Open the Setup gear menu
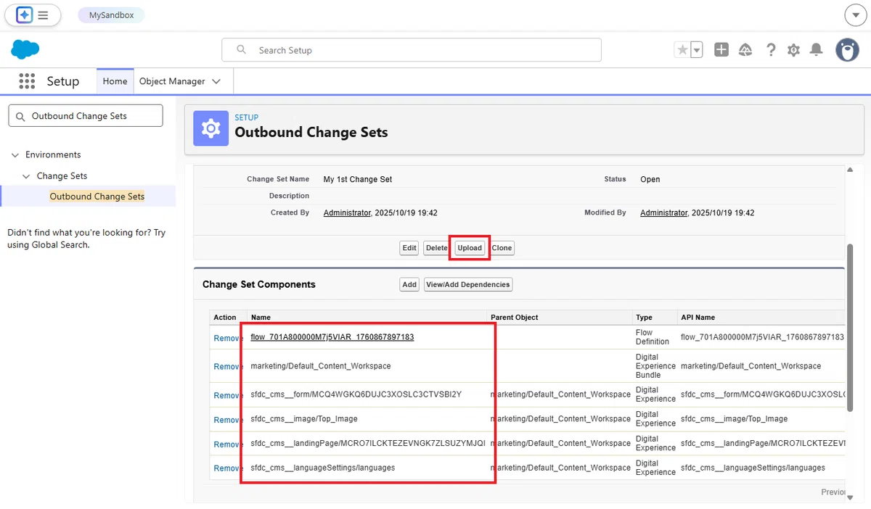 tap(793, 49)
